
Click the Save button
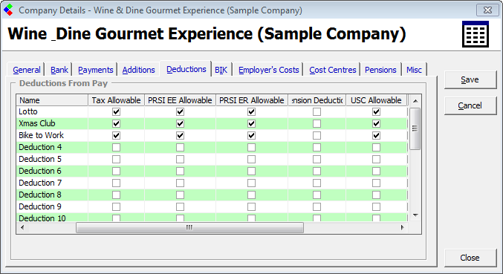click(470, 79)
